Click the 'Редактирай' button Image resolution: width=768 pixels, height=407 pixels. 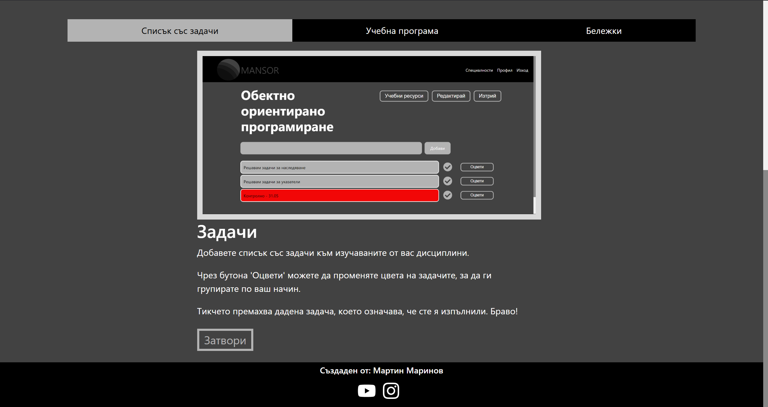tap(451, 96)
